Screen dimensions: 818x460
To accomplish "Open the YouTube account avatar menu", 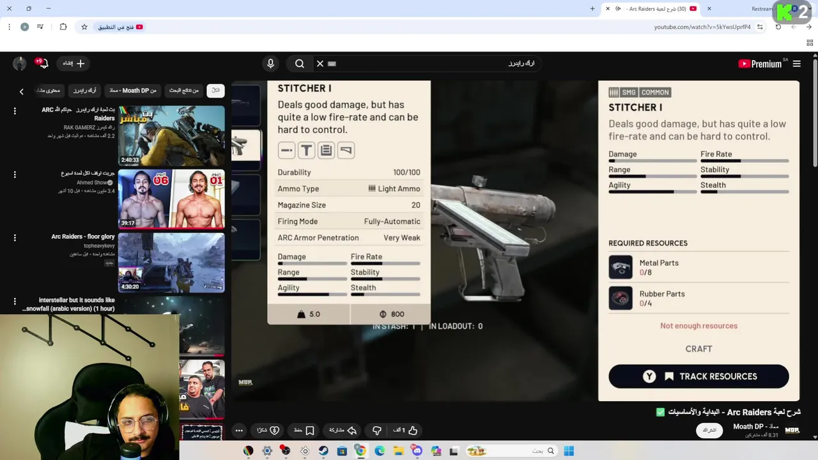I will point(20,63).
